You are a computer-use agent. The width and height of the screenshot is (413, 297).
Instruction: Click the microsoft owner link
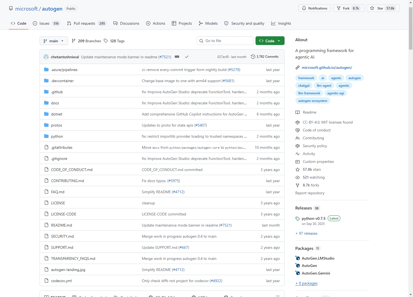(x=27, y=9)
